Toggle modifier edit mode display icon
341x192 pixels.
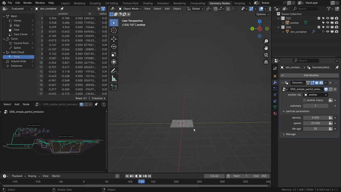pos(312,83)
